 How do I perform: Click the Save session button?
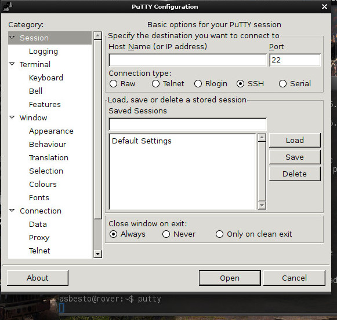coord(295,157)
